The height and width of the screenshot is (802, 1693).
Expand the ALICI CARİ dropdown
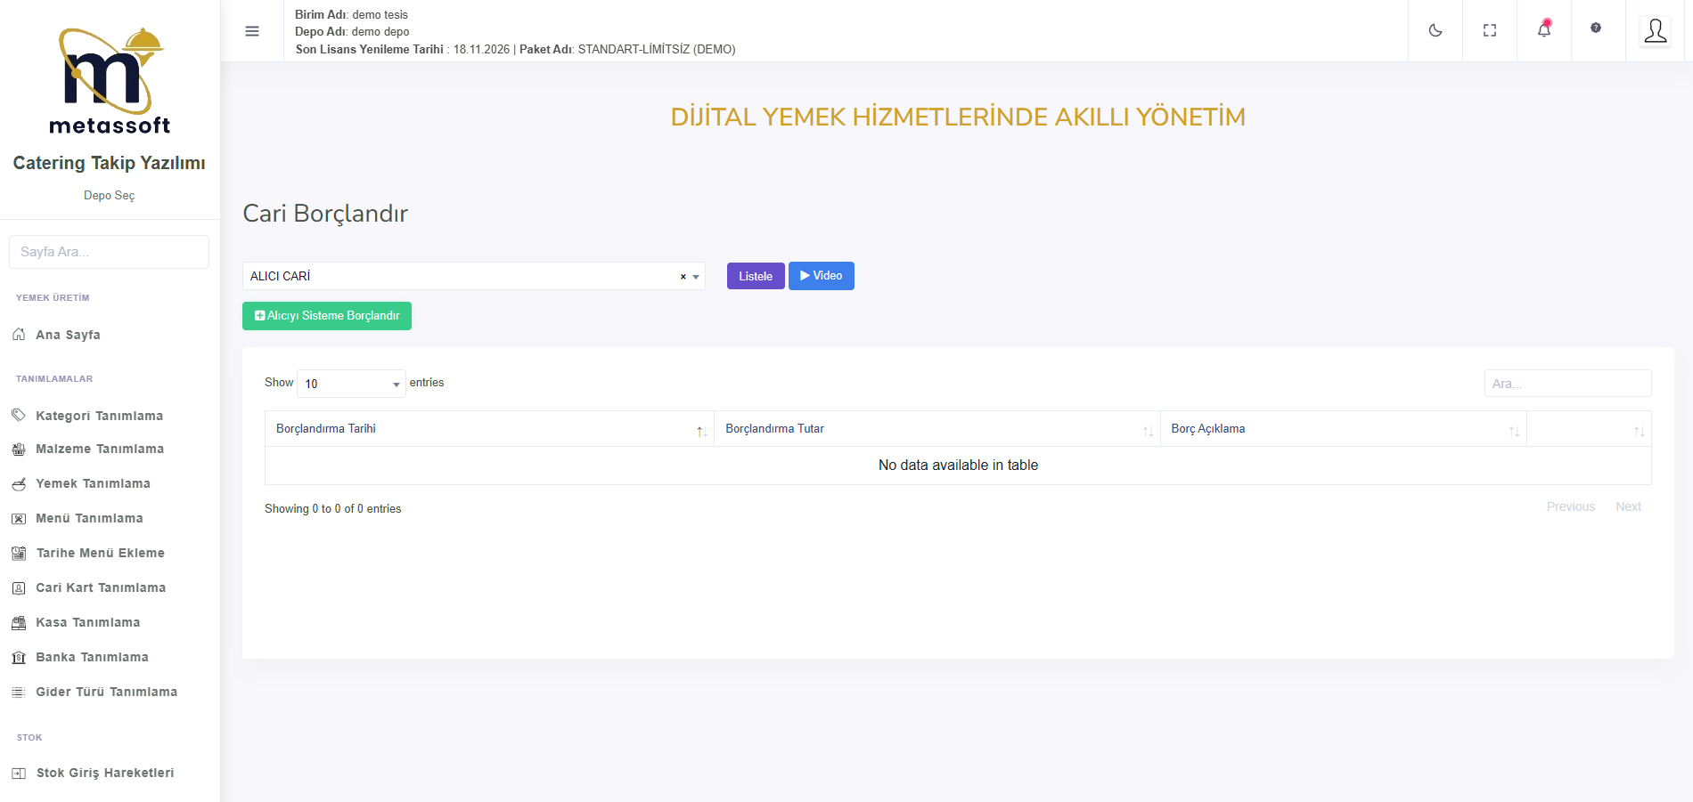[696, 277]
